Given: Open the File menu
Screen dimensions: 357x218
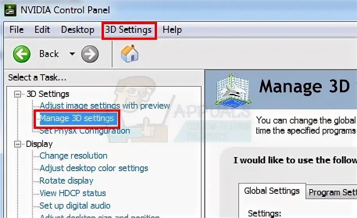Looking at the screenshot, I should click(x=16, y=30).
